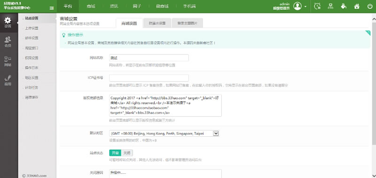This screenshot has height=178, width=376.
Task: Select the 手机端 top navigation item
Action: 189,7
